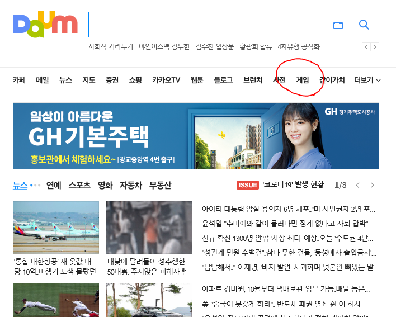This screenshot has height=317, width=396.
Task: Read 아파트 경비원 택배보관 headline
Action: tap(286, 289)
